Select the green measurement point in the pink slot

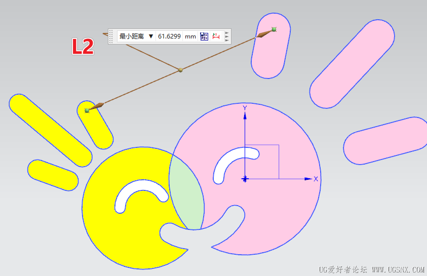coord(274,29)
